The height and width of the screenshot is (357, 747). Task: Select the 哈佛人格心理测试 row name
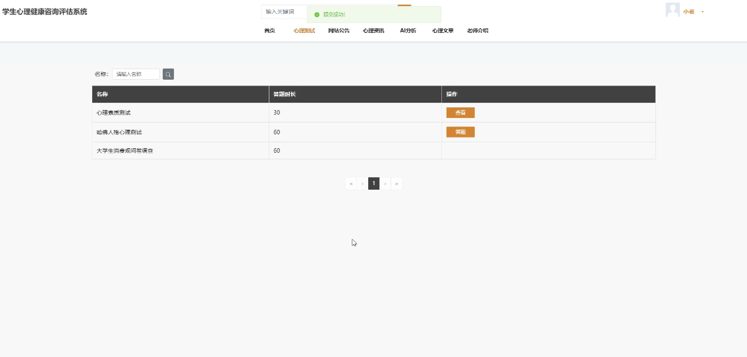tap(119, 132)
